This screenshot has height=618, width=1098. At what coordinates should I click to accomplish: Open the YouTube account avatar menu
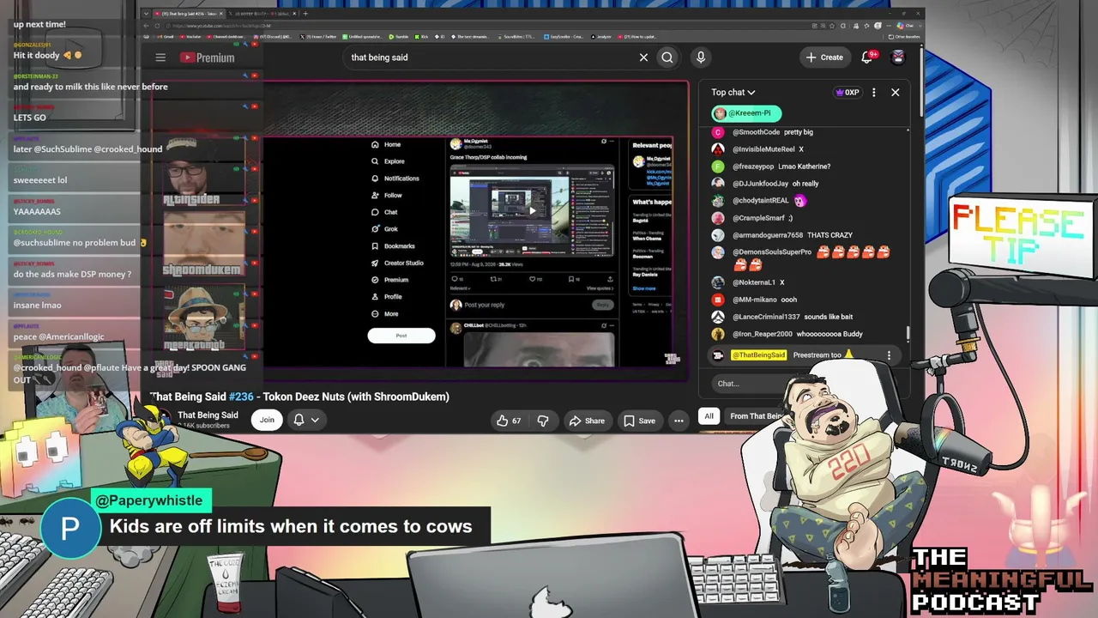point(898,58)
